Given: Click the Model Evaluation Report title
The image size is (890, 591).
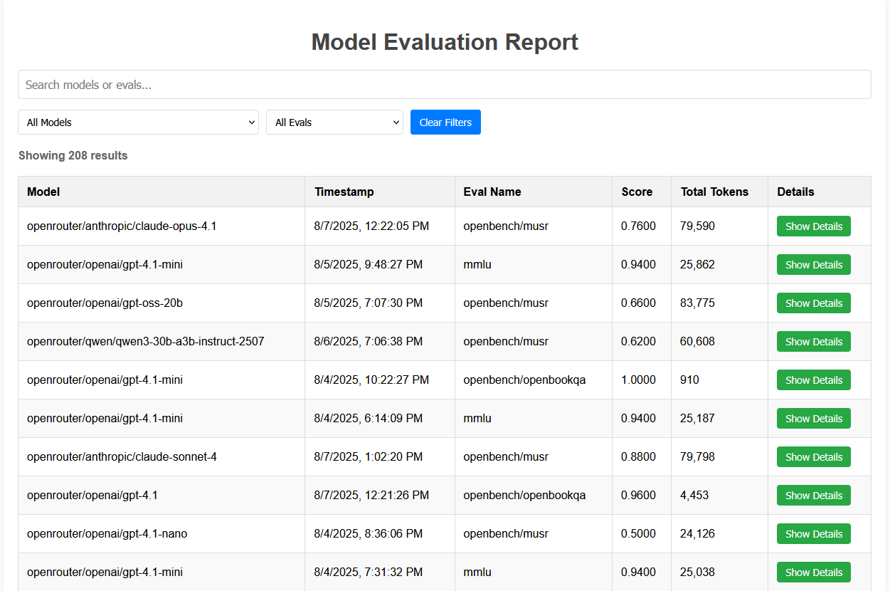Looking at the screenshot, I should coord(445,42).
